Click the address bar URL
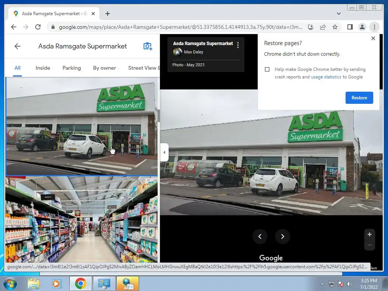Viewport: 388px width, 291px height. click(180, 27)
